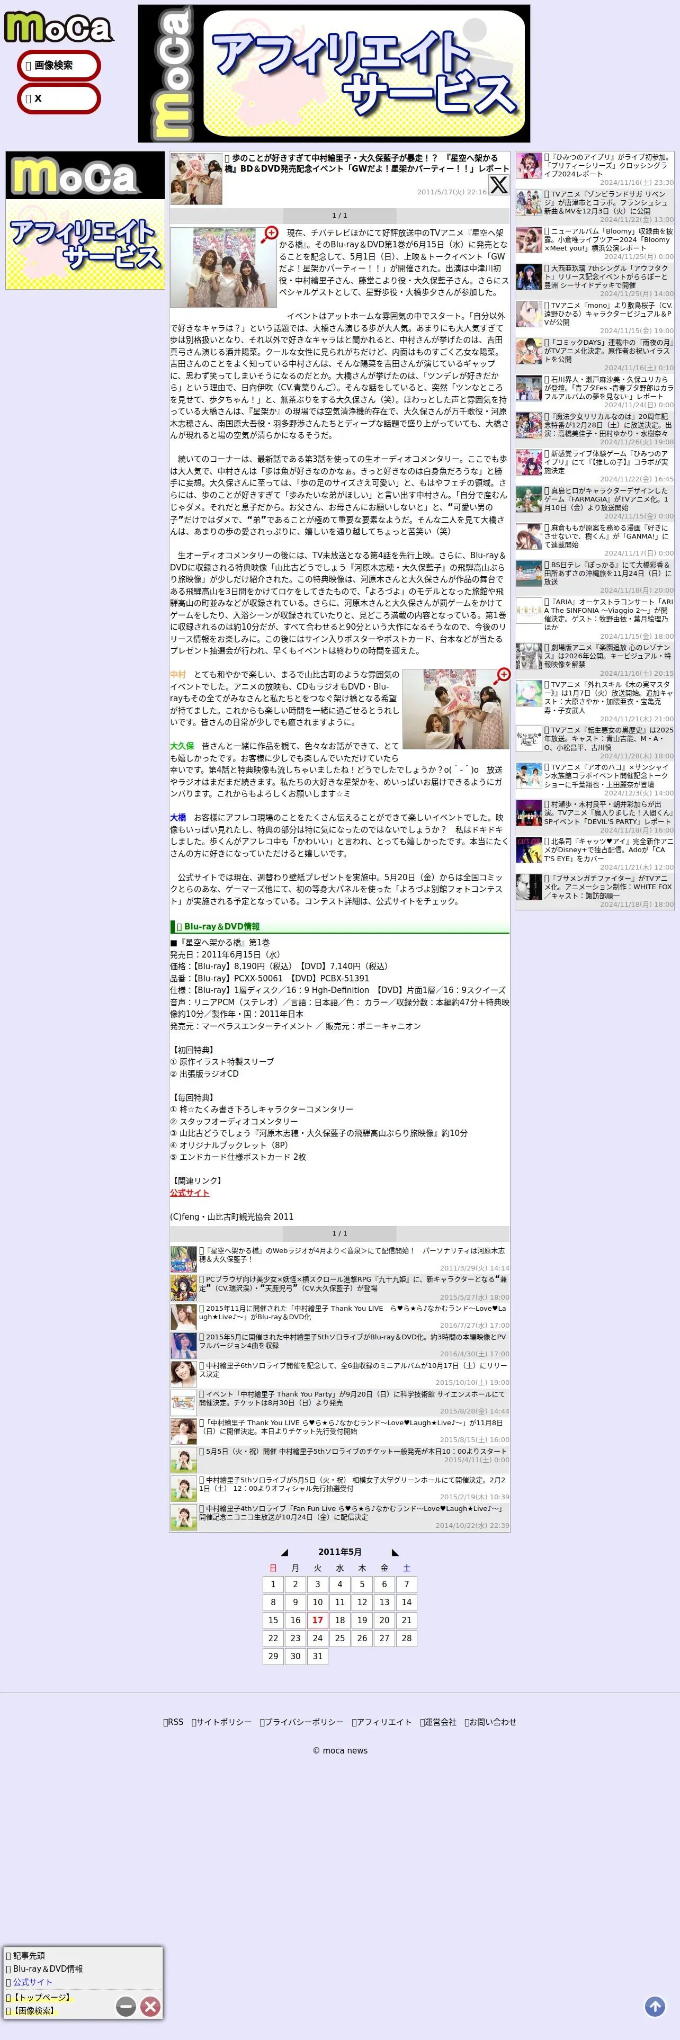Open the プライバシーポリシー footer link
680x2040 pixels.
click(302, 1722)
